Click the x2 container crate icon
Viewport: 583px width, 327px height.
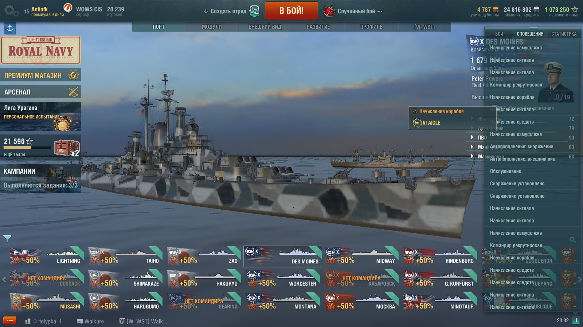click(x=66, y=148)
